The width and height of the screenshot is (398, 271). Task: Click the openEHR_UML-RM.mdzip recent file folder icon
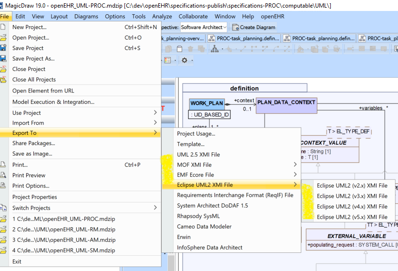click(3, 230)
